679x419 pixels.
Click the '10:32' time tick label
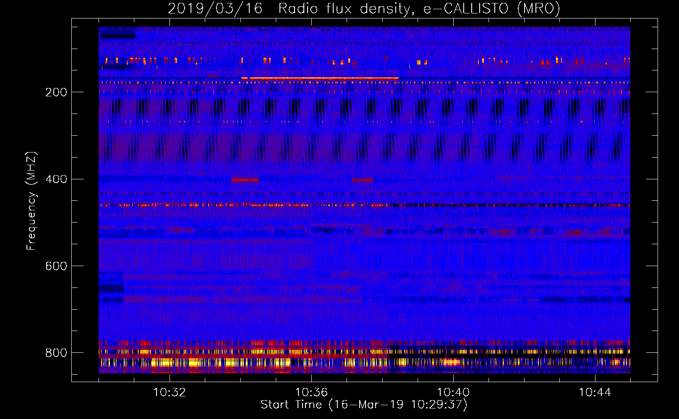pyautogui.click(x=170, y=392)
